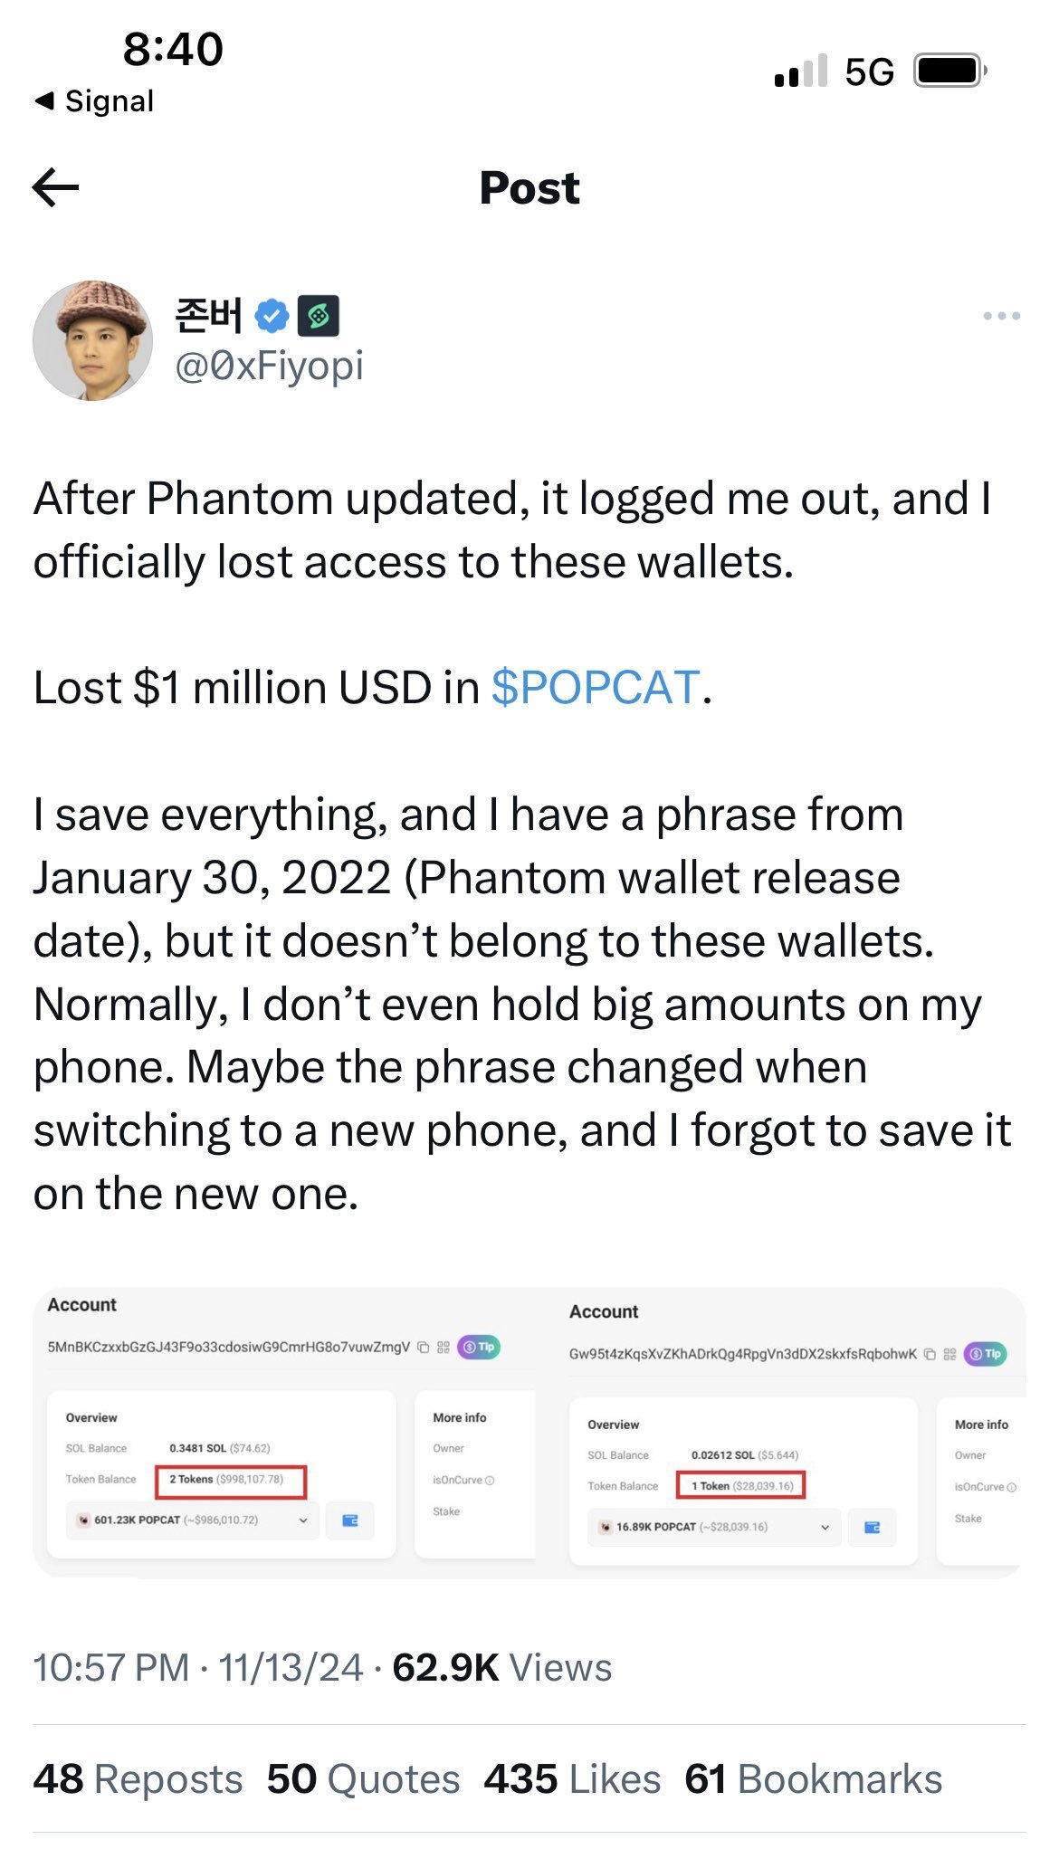
Task: Copy the 5MnBK wallet address icon
Action: (x=423, y=1347)
